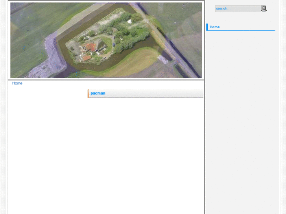This screenshot has height=214, width=286.
Task: Follow the Home breadcrumb link
Action: coord(17,83)
